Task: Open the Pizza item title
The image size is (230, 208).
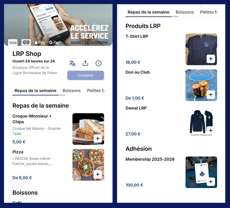Action: [18, 152]
